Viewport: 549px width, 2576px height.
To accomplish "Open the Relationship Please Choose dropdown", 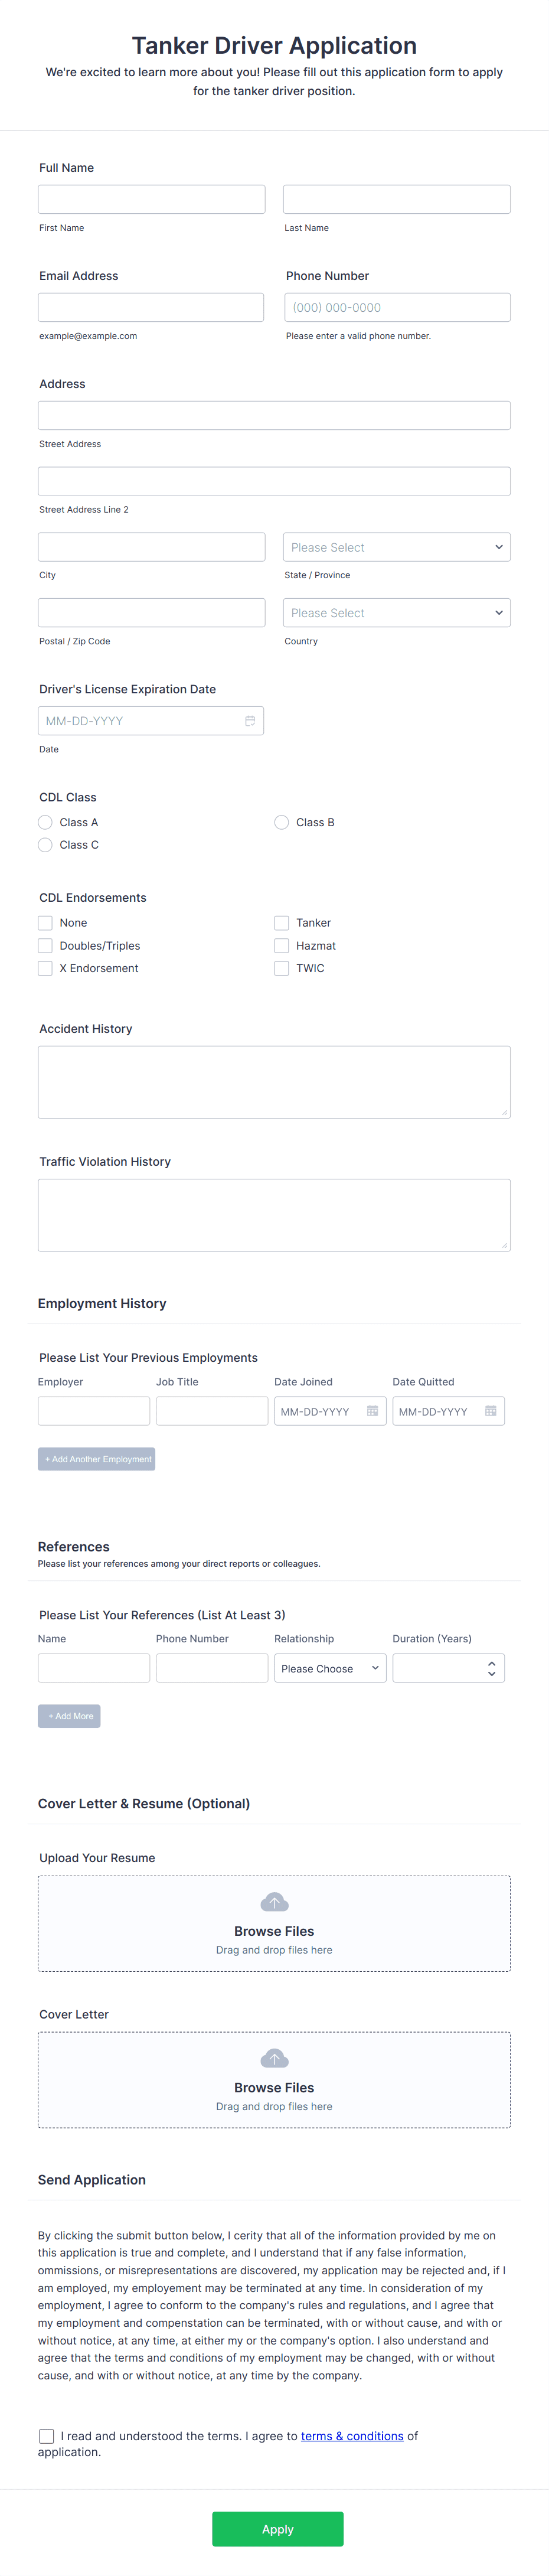I will (330, 1668).
